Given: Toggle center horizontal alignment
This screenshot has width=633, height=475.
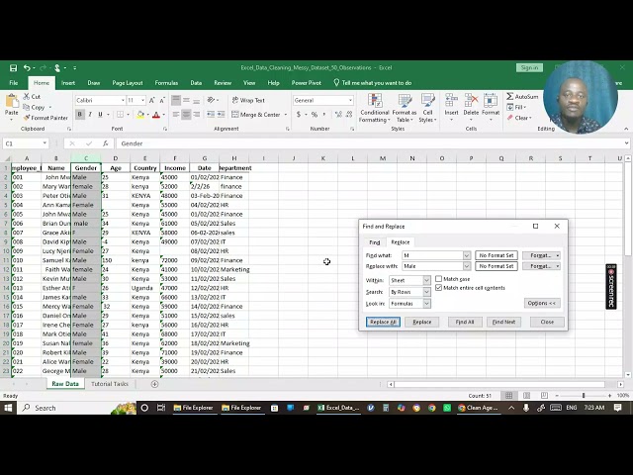Looking at the screenshot, I should click(186, 115).
